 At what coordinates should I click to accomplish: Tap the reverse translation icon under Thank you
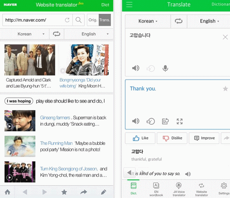click(165, 121)
